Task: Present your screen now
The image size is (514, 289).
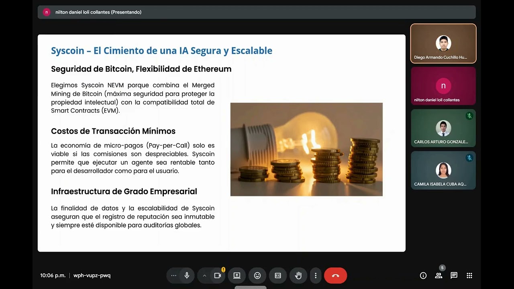Action: click(237, 276)
